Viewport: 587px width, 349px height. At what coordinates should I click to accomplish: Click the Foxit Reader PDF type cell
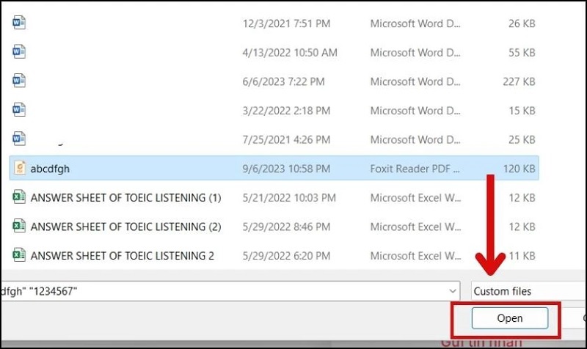tap(416, 168)
